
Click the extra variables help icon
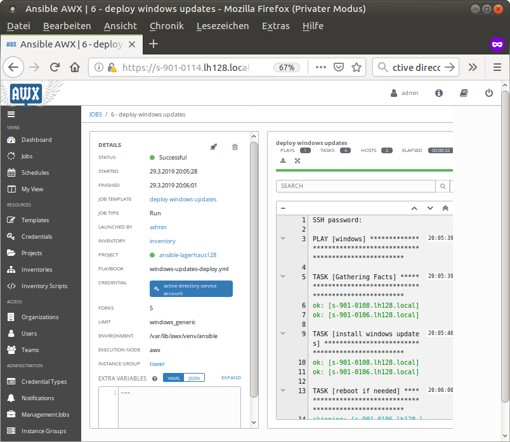click(155, 378)
